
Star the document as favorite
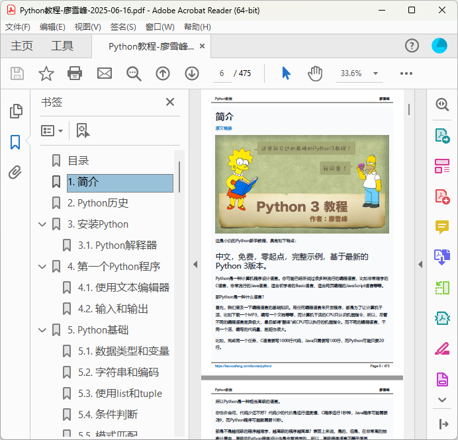[x=46, y=73]
